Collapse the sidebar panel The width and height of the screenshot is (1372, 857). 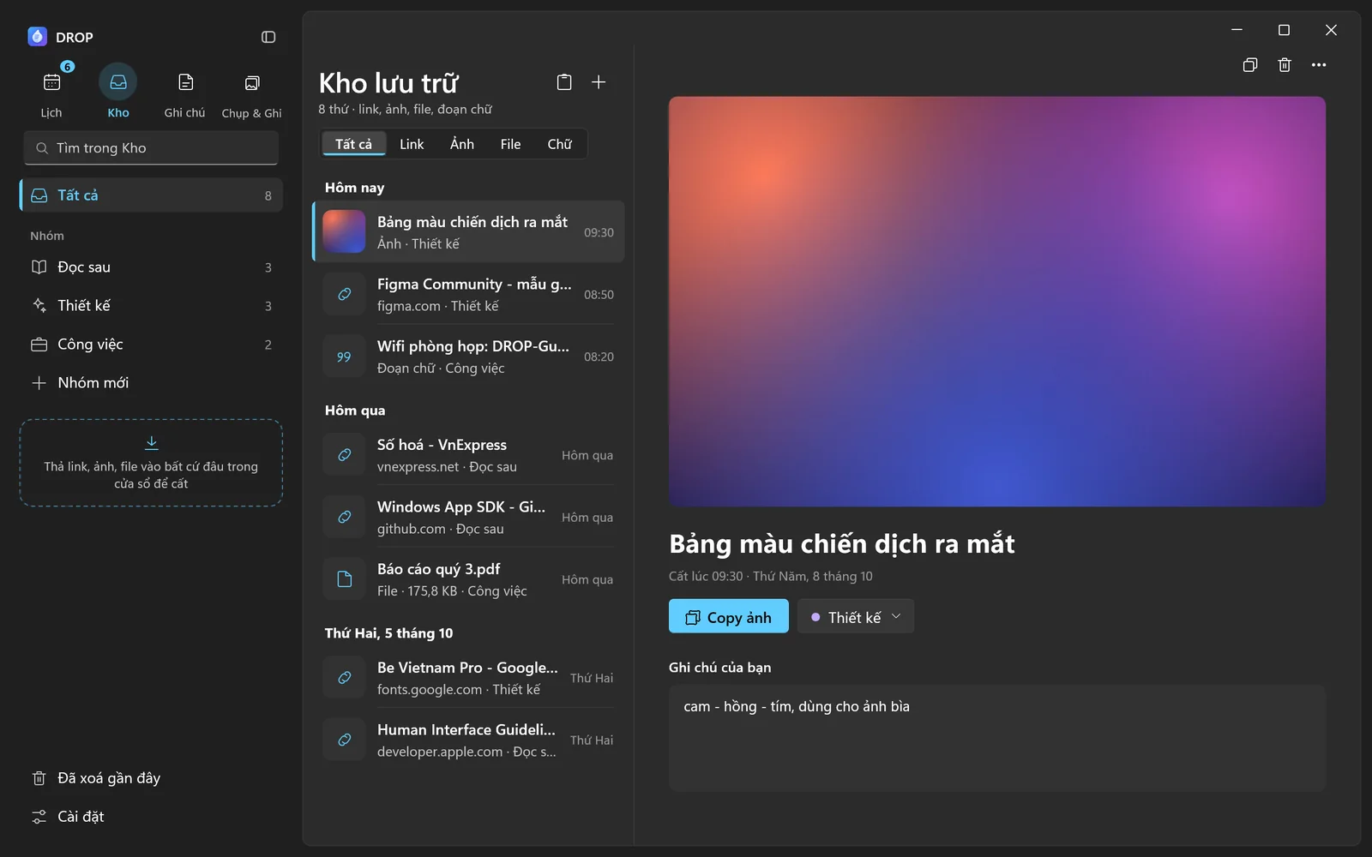[x=268, y=37]
